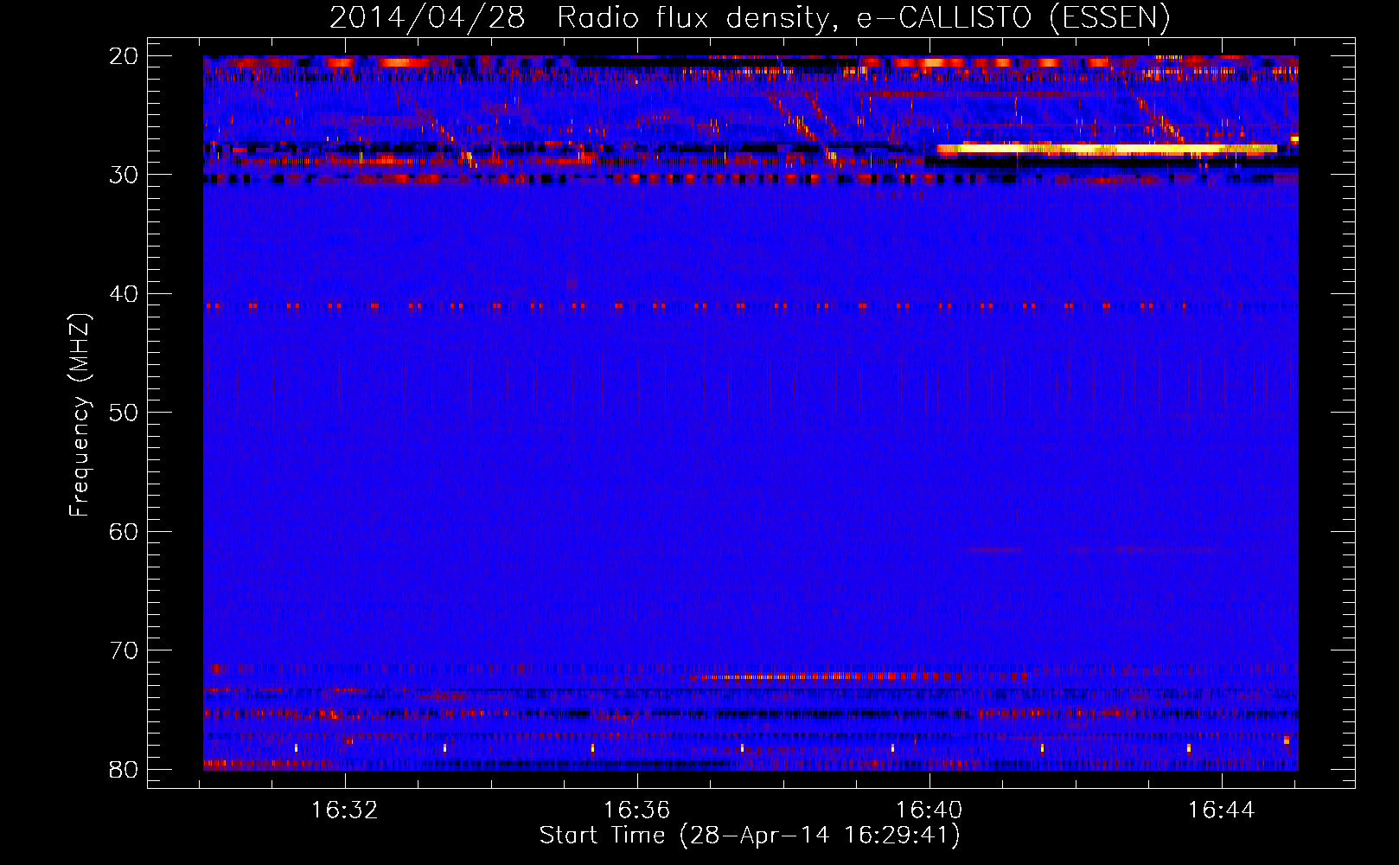Click the 16:44 time tick label
The height and width of the screenshot is (865, 1399).
tap(1222, 810)
